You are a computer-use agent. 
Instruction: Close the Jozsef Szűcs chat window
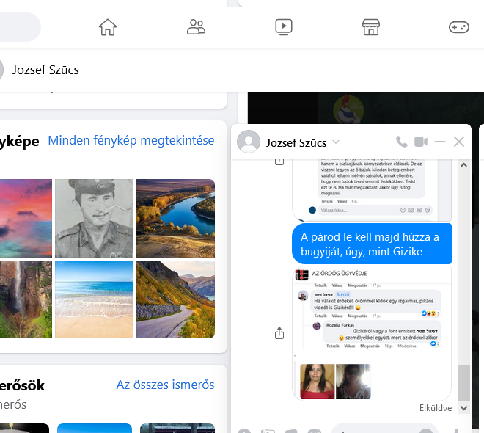459,142
